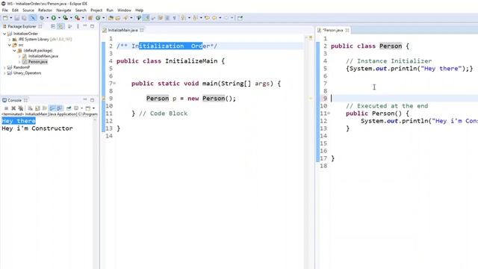This screenshot has width=478, height=269.
Task: Click line number 9 in Person.java
Action: (325, 98)
